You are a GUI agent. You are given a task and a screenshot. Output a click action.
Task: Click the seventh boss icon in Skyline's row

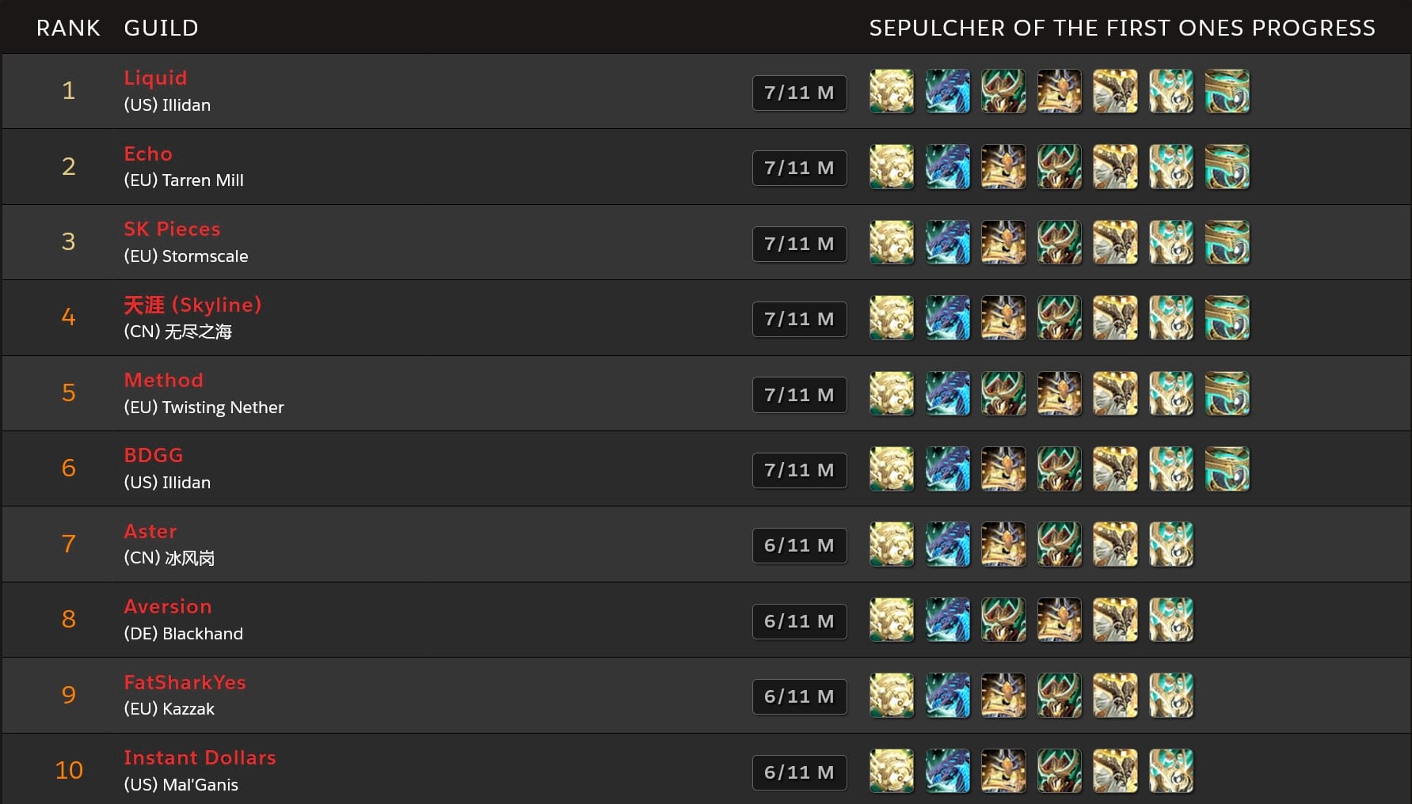point(1227,317)
